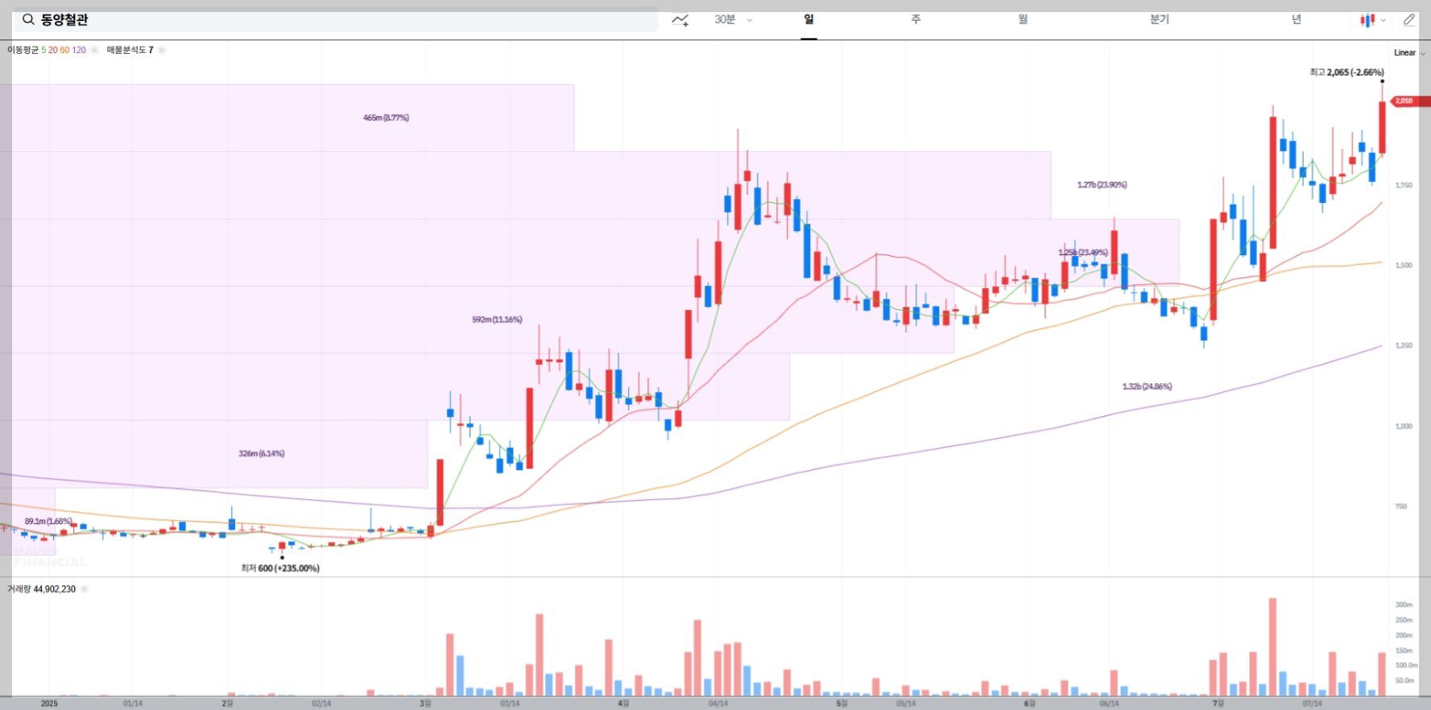
Task: Click the 최저 600 (+235.00%) label
Action: click(280, 568)
